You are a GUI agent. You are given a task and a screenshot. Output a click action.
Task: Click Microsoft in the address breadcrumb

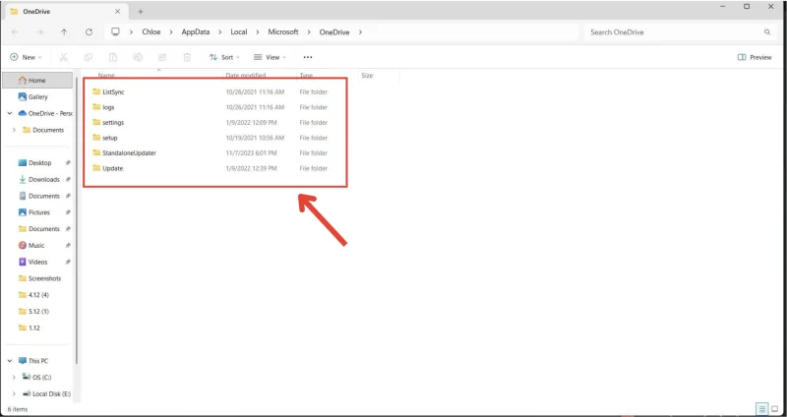[x=283, y=31]
